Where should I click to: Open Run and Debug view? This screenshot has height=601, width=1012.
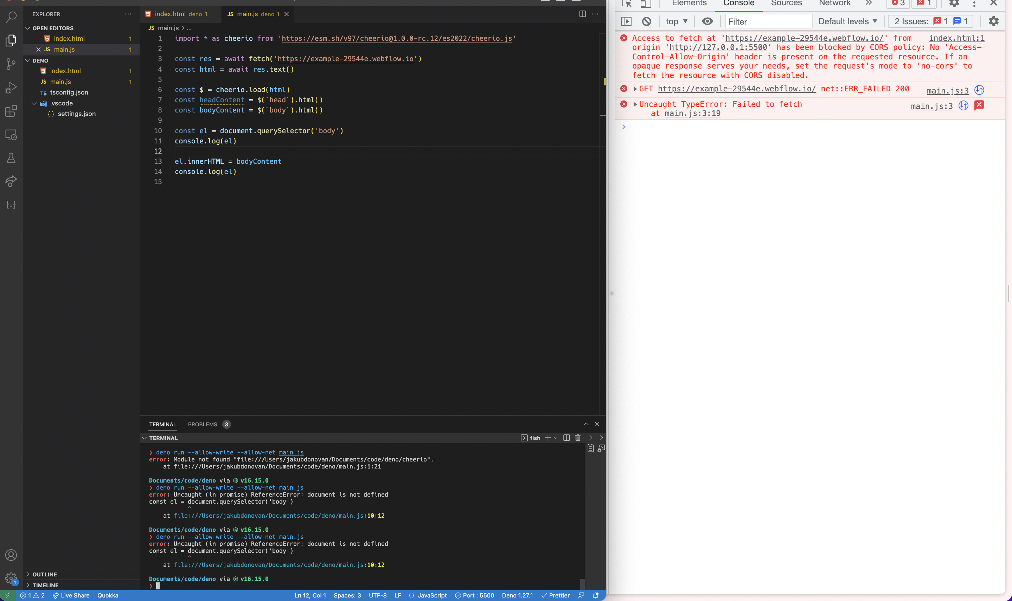pyautogui.click(x=11, y=88)
